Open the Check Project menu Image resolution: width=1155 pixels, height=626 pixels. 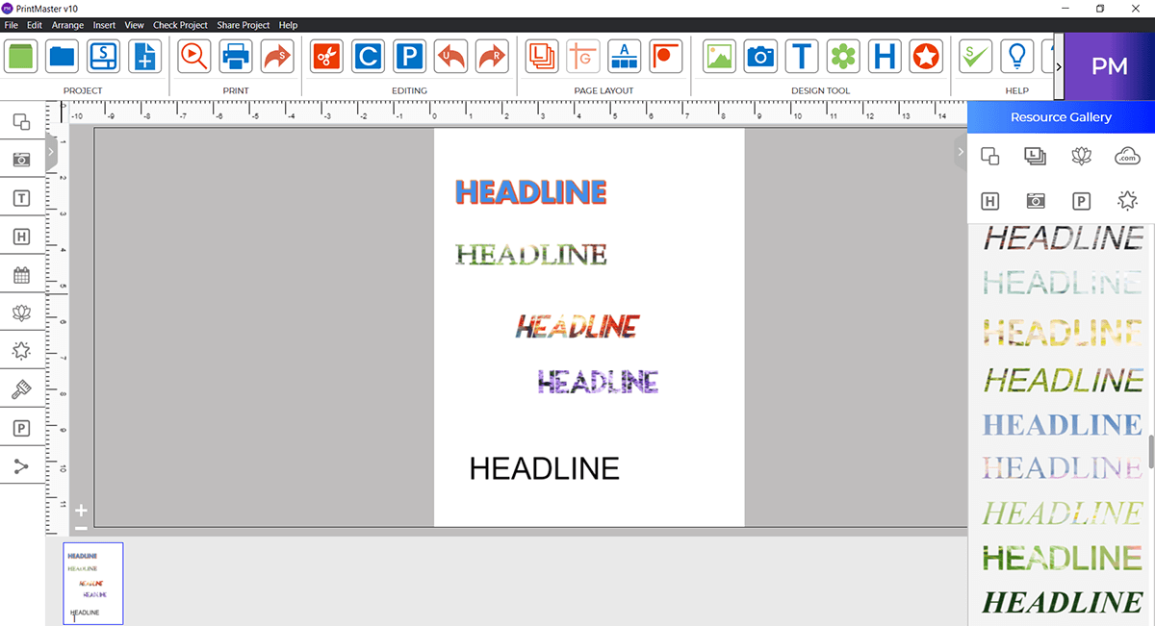click(x=180, y=25)
